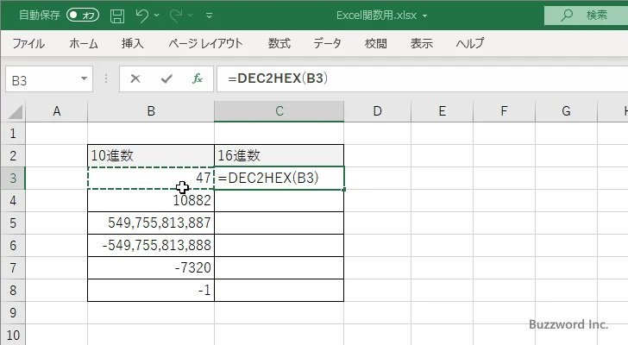Screen dimensions: 628x345
Task: Switch to the 数式 tab
Action: click(279, 43)
